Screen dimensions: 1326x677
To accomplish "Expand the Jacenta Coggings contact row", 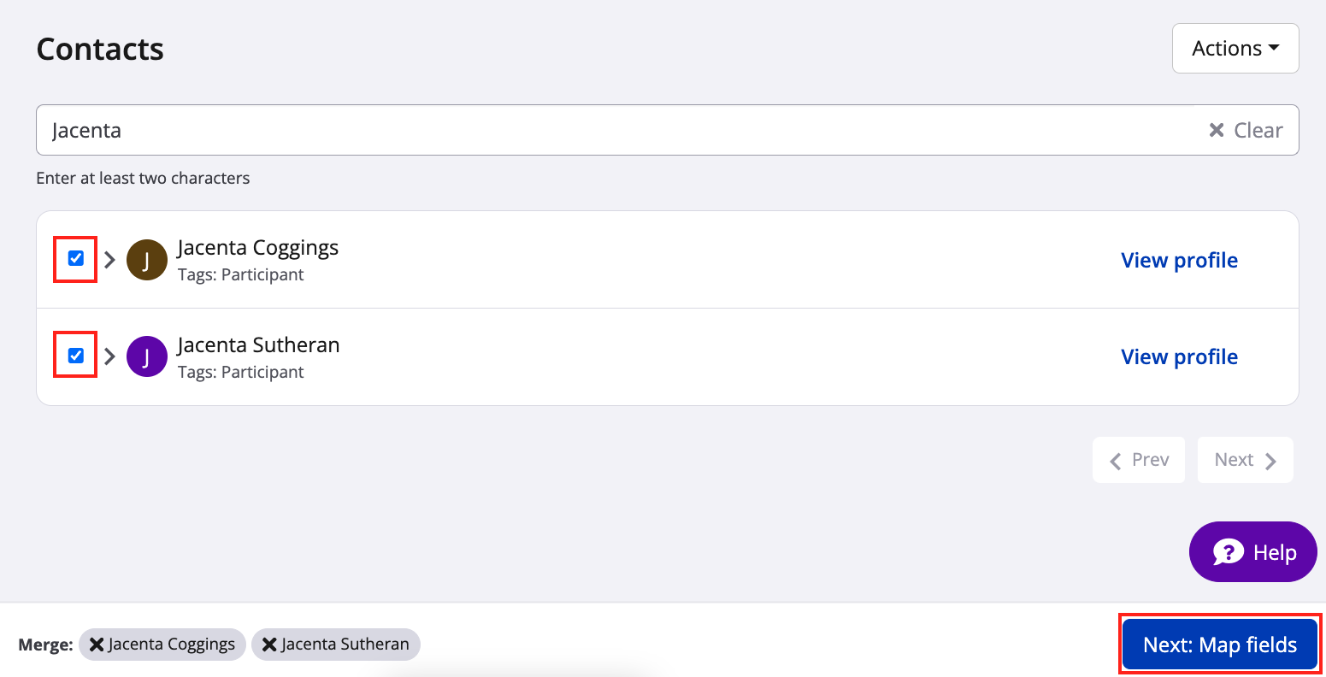I will pyautogui.click(x=109, y=260).
